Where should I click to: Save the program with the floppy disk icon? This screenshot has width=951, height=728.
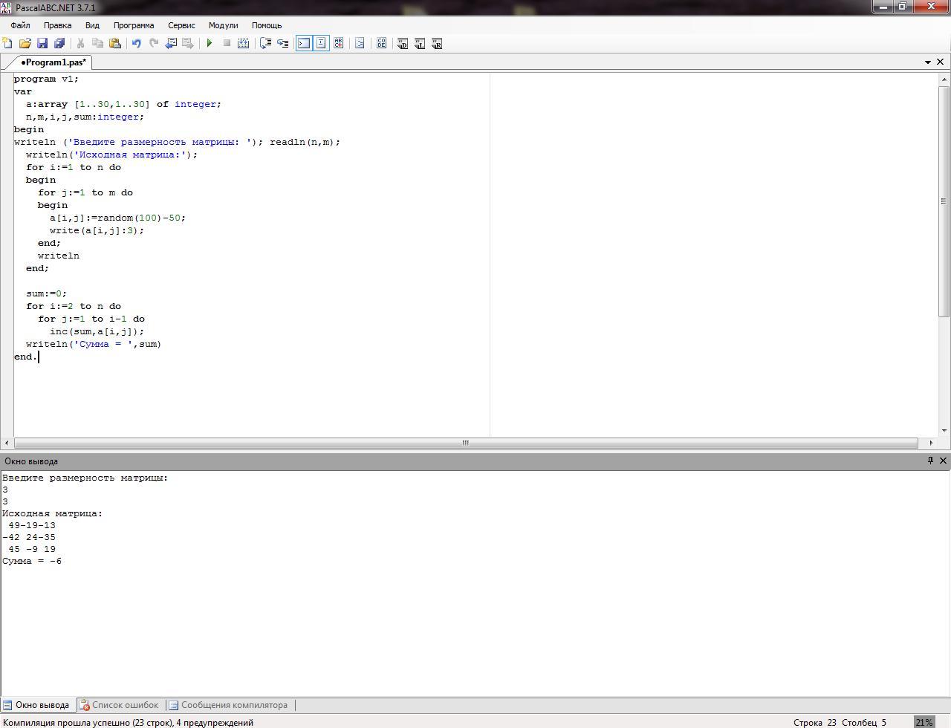coord(42,43)
